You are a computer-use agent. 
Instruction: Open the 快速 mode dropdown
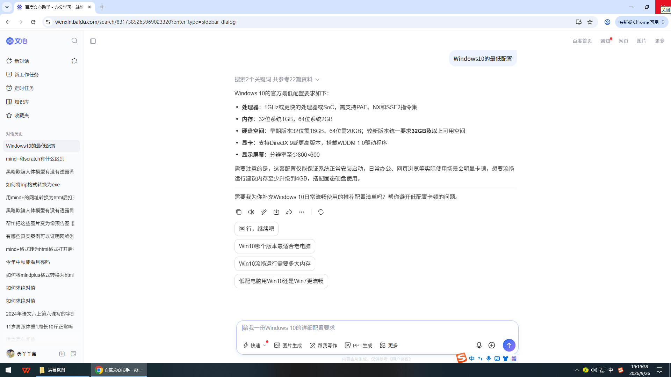255,345
